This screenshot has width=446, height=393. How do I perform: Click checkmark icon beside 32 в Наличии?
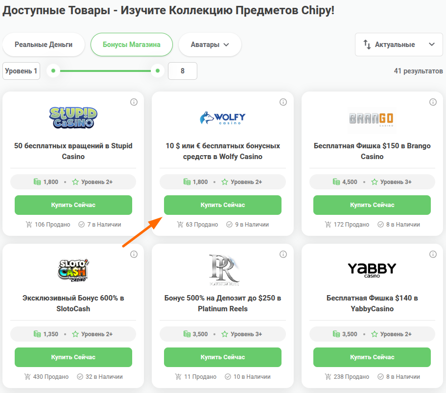coord(80,377)
